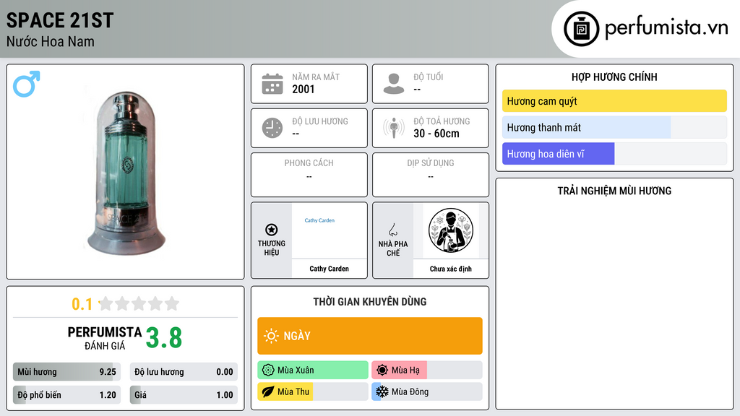
Task: Click the summer sun icon beside Mùa Hạ
Action: [382, 370]
